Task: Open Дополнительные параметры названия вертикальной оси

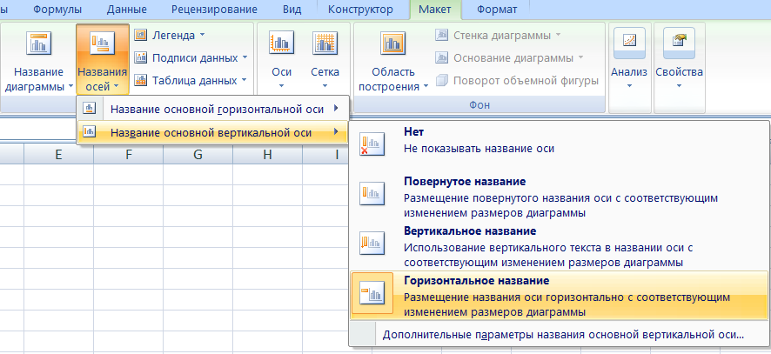Action: point(563,333)
